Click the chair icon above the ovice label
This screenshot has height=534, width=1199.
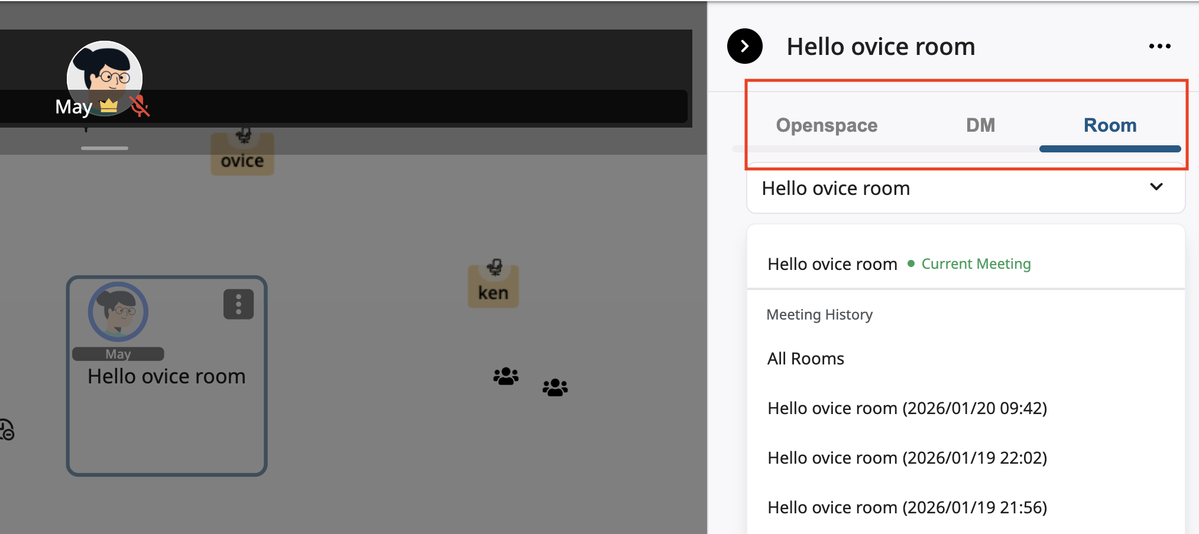(243, 135)
